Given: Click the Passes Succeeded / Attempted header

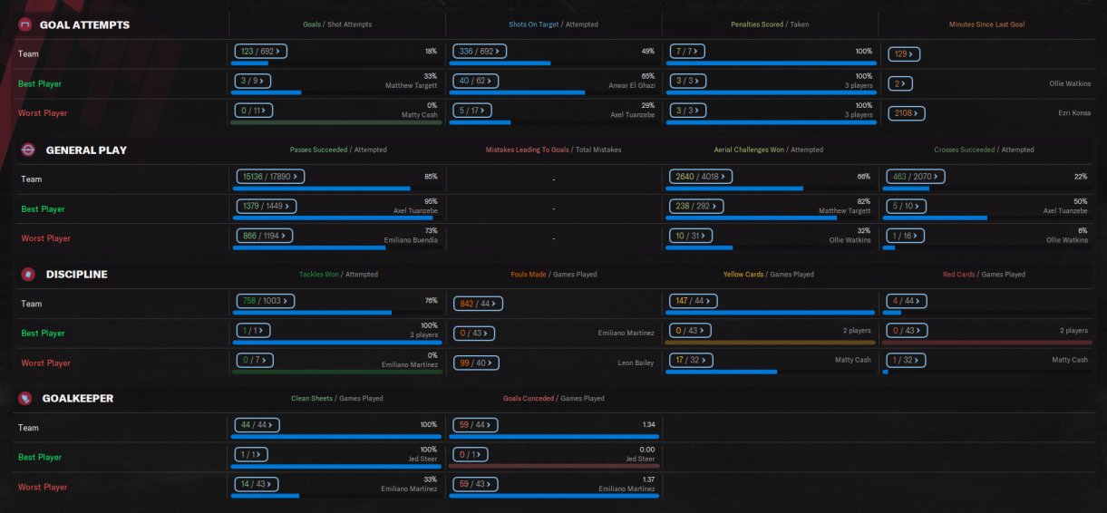Looking at the screenshot, I should 338,150.
